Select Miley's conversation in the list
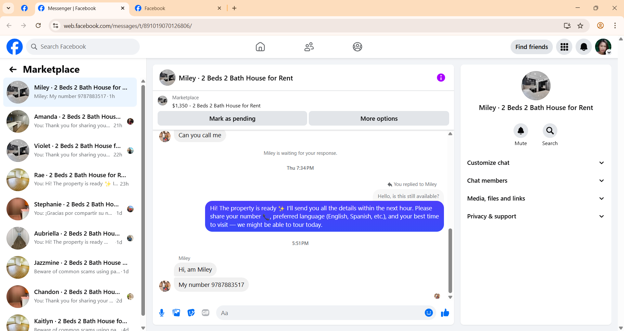624x331 pixels. (x=70, y=92)
